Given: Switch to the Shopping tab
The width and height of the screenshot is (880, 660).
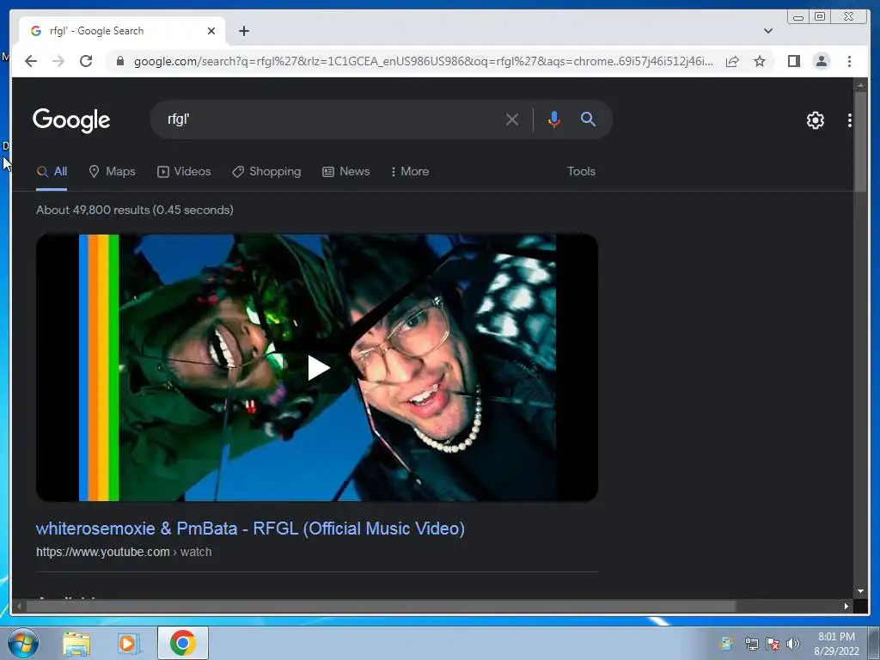Looking at the screenshot, I should click(266, 172).
